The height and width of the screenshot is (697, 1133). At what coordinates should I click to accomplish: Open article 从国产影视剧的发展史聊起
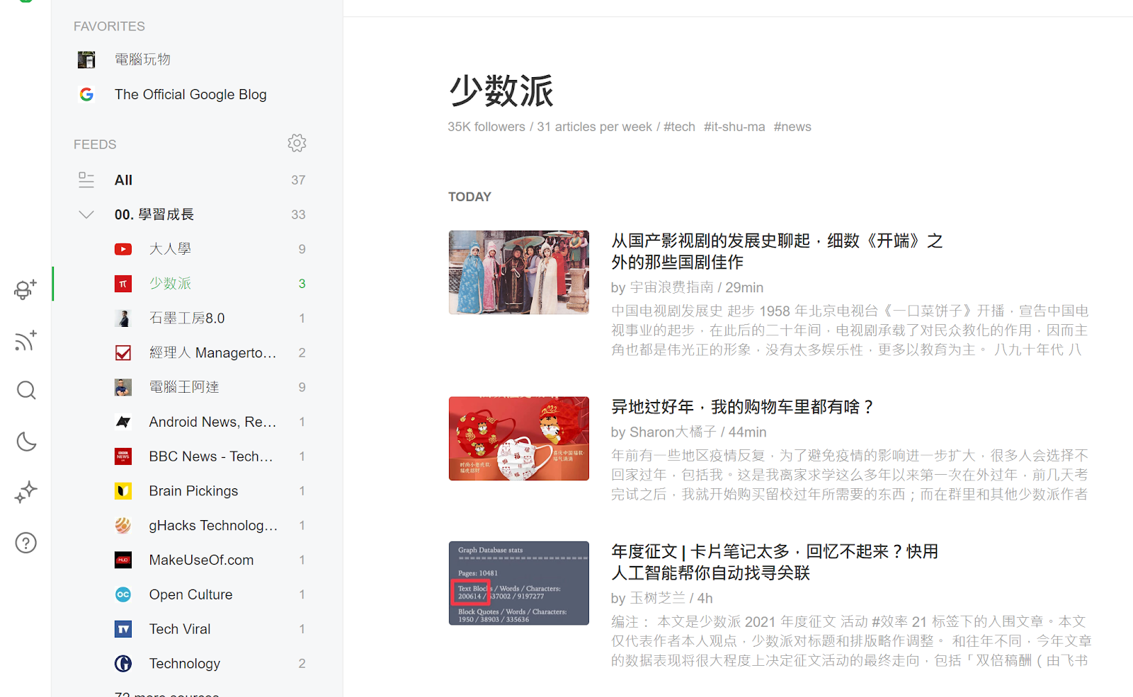click(778, 251)
